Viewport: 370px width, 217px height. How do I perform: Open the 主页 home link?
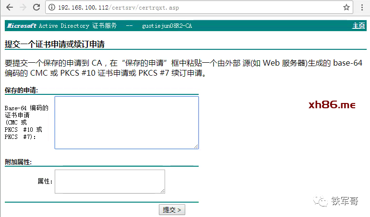coord(358,25)
